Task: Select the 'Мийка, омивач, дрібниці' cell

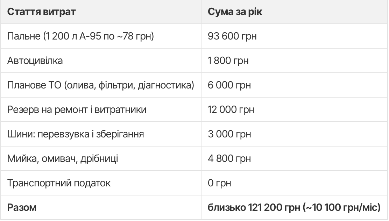Action: (x=101, y=158)
